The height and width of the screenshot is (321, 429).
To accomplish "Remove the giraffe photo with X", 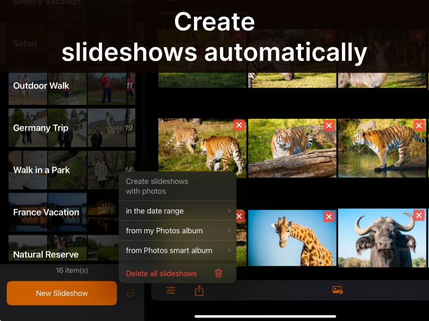I will [329, 217].
